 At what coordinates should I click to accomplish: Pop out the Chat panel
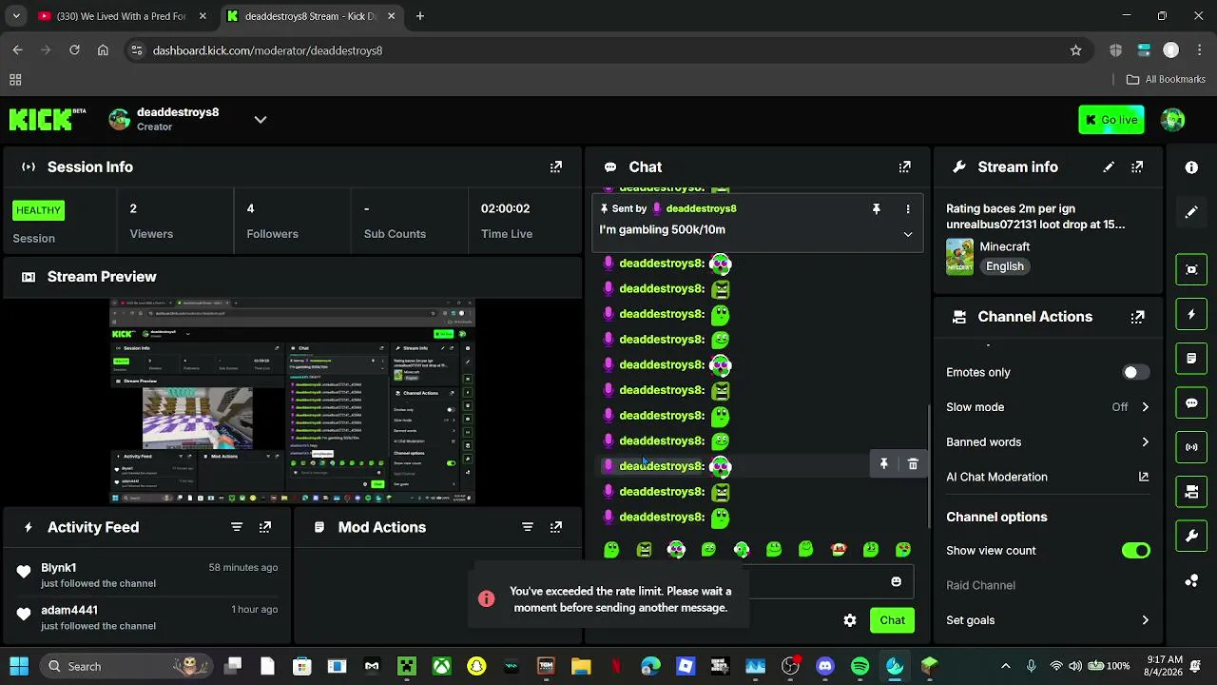[x=905, y=166]
